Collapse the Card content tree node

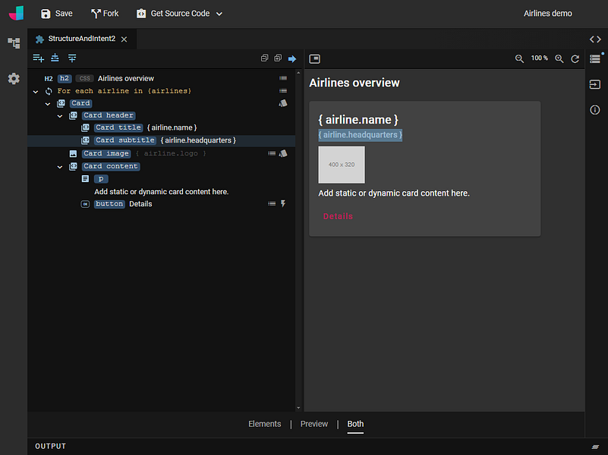tap(61, 167)
